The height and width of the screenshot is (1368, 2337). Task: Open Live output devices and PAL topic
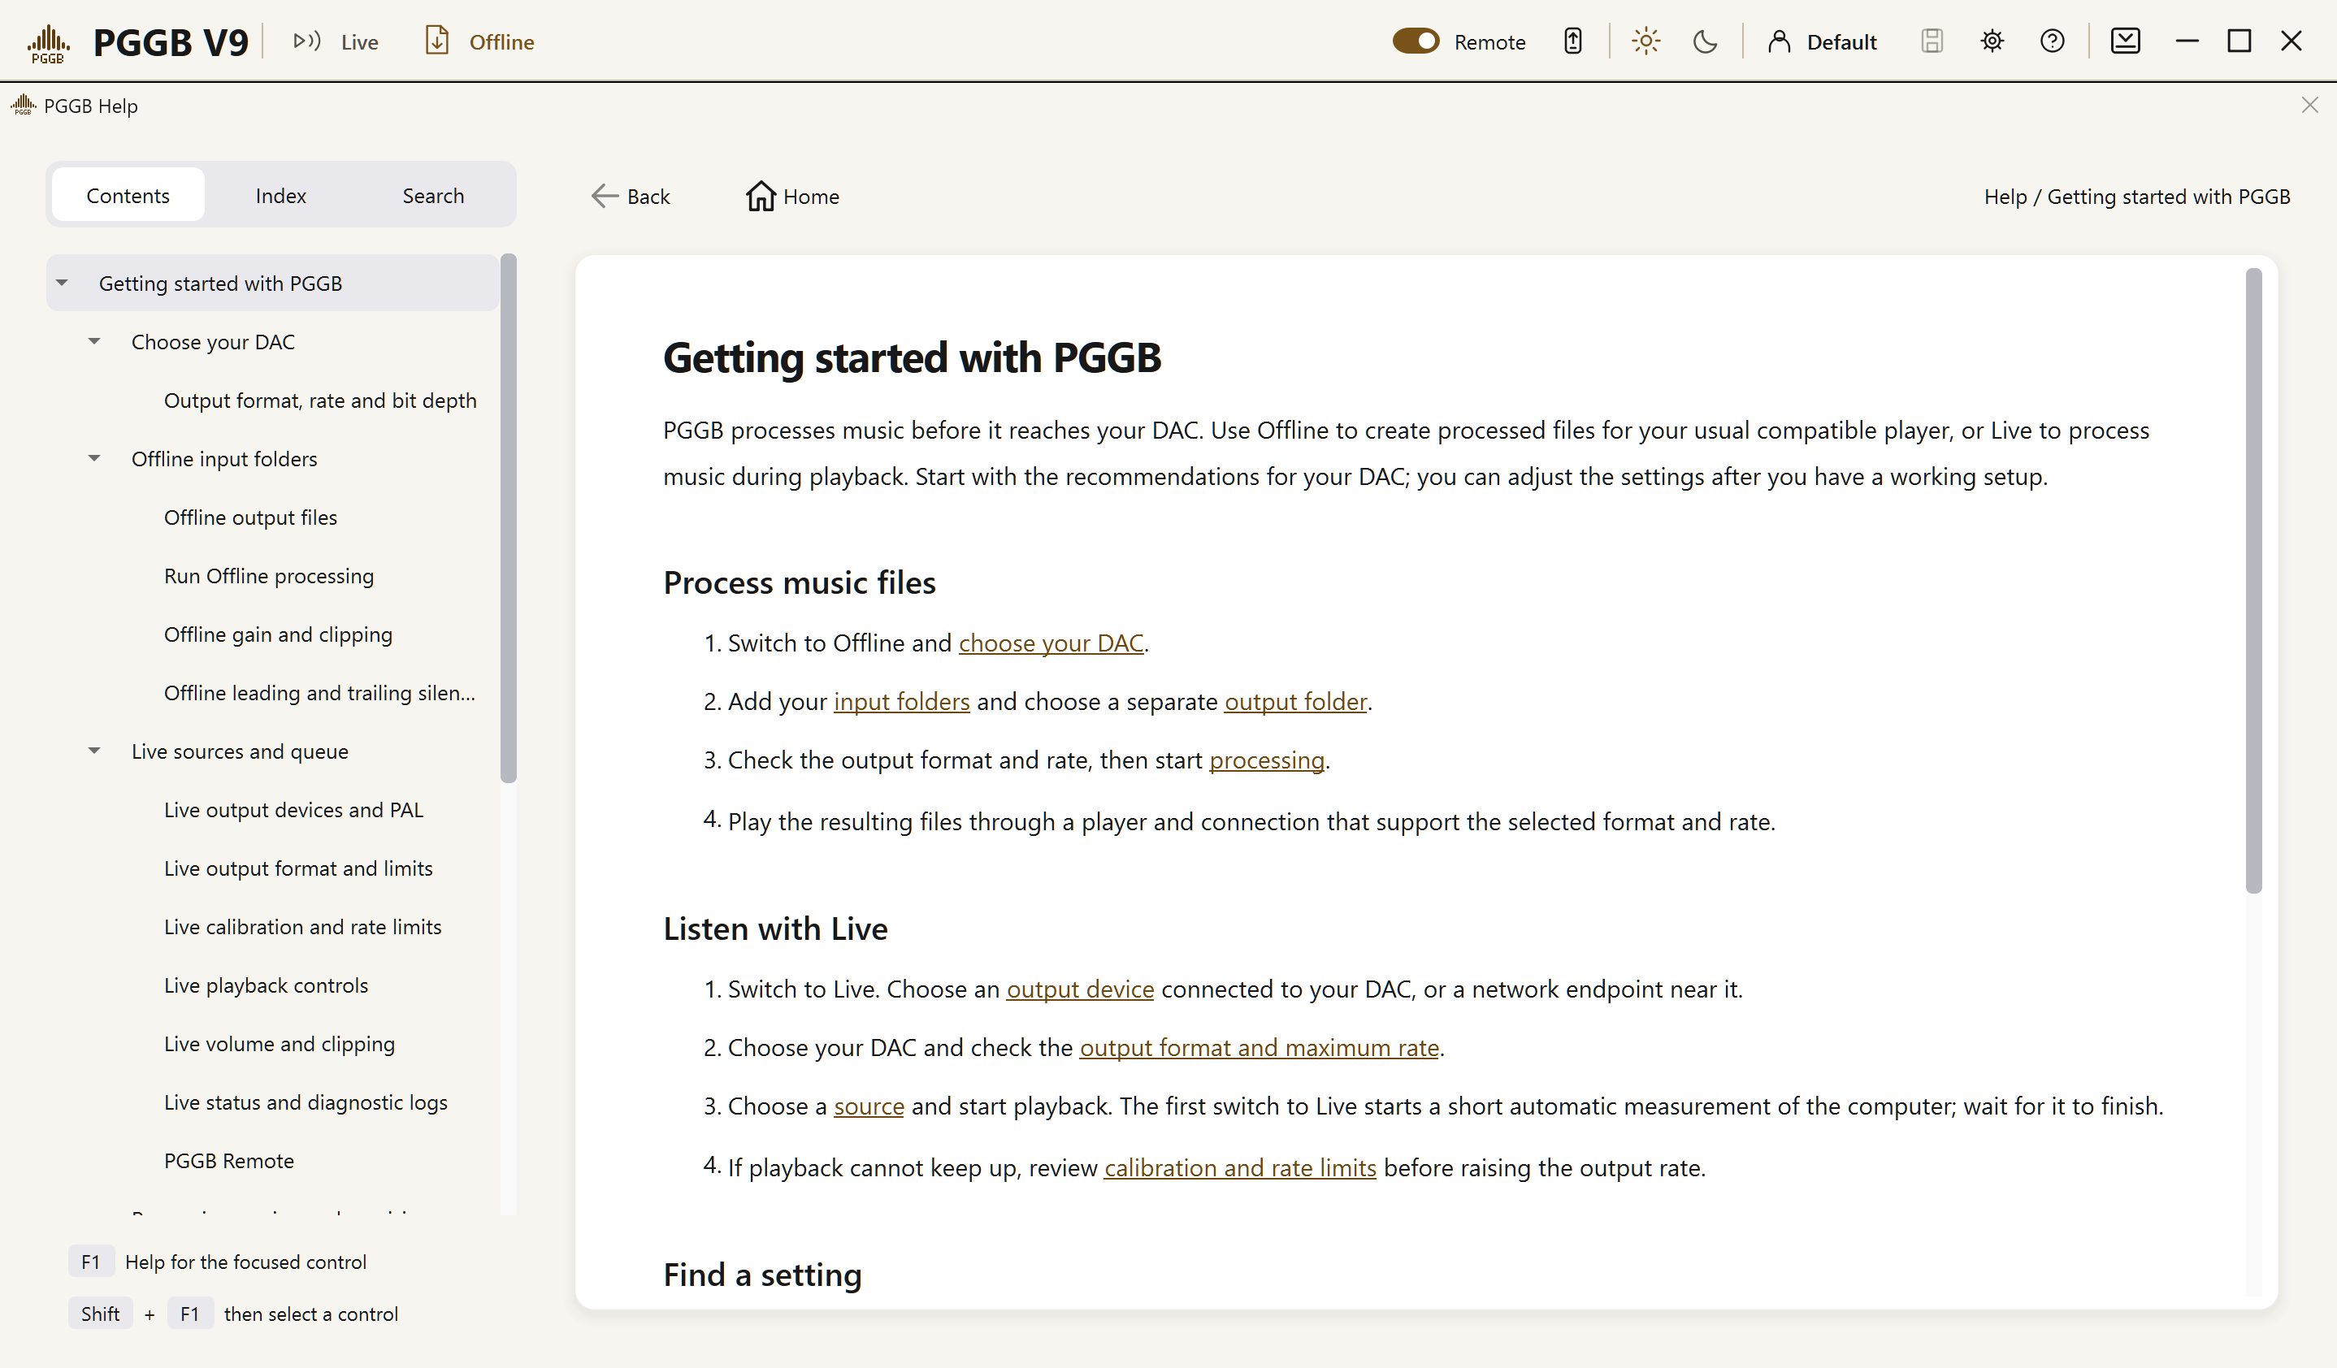293,809
